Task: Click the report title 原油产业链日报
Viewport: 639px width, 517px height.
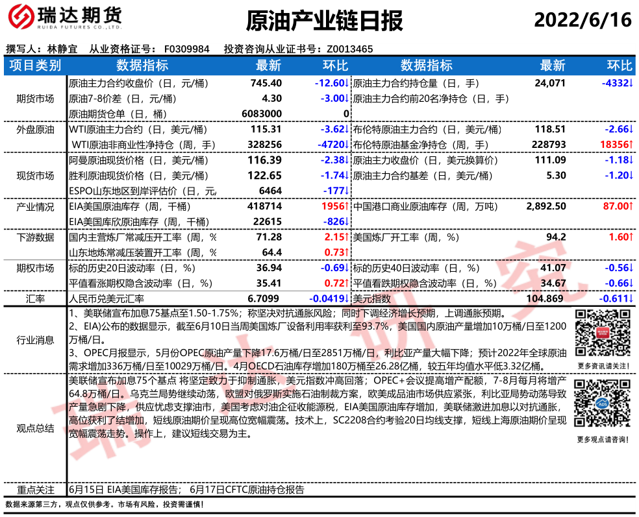Action: click(x=324, y=21)
